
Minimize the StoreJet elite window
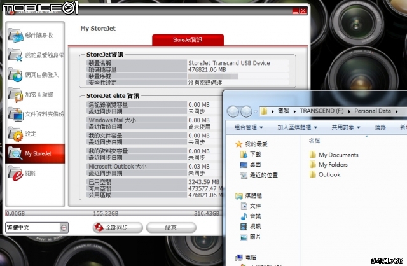pyautogui.click(x=296, y=11)
